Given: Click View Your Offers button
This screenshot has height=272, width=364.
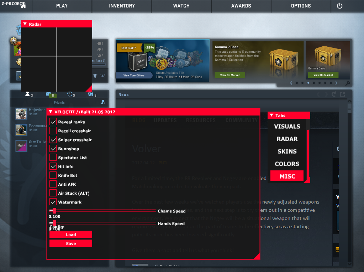Looking at the screenshot, I should (134, 75).
